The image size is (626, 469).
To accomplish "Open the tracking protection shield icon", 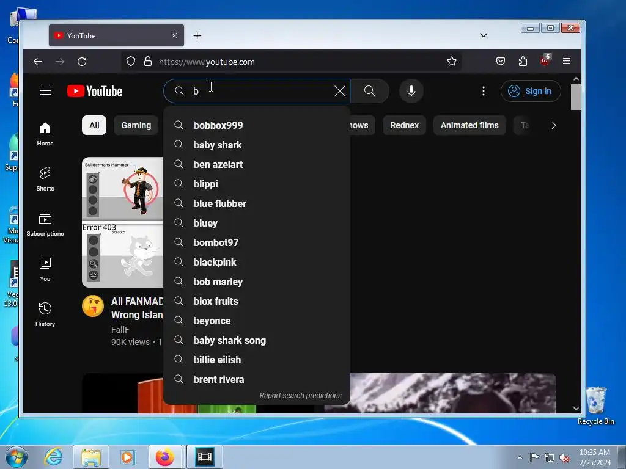I will (131, 62).
